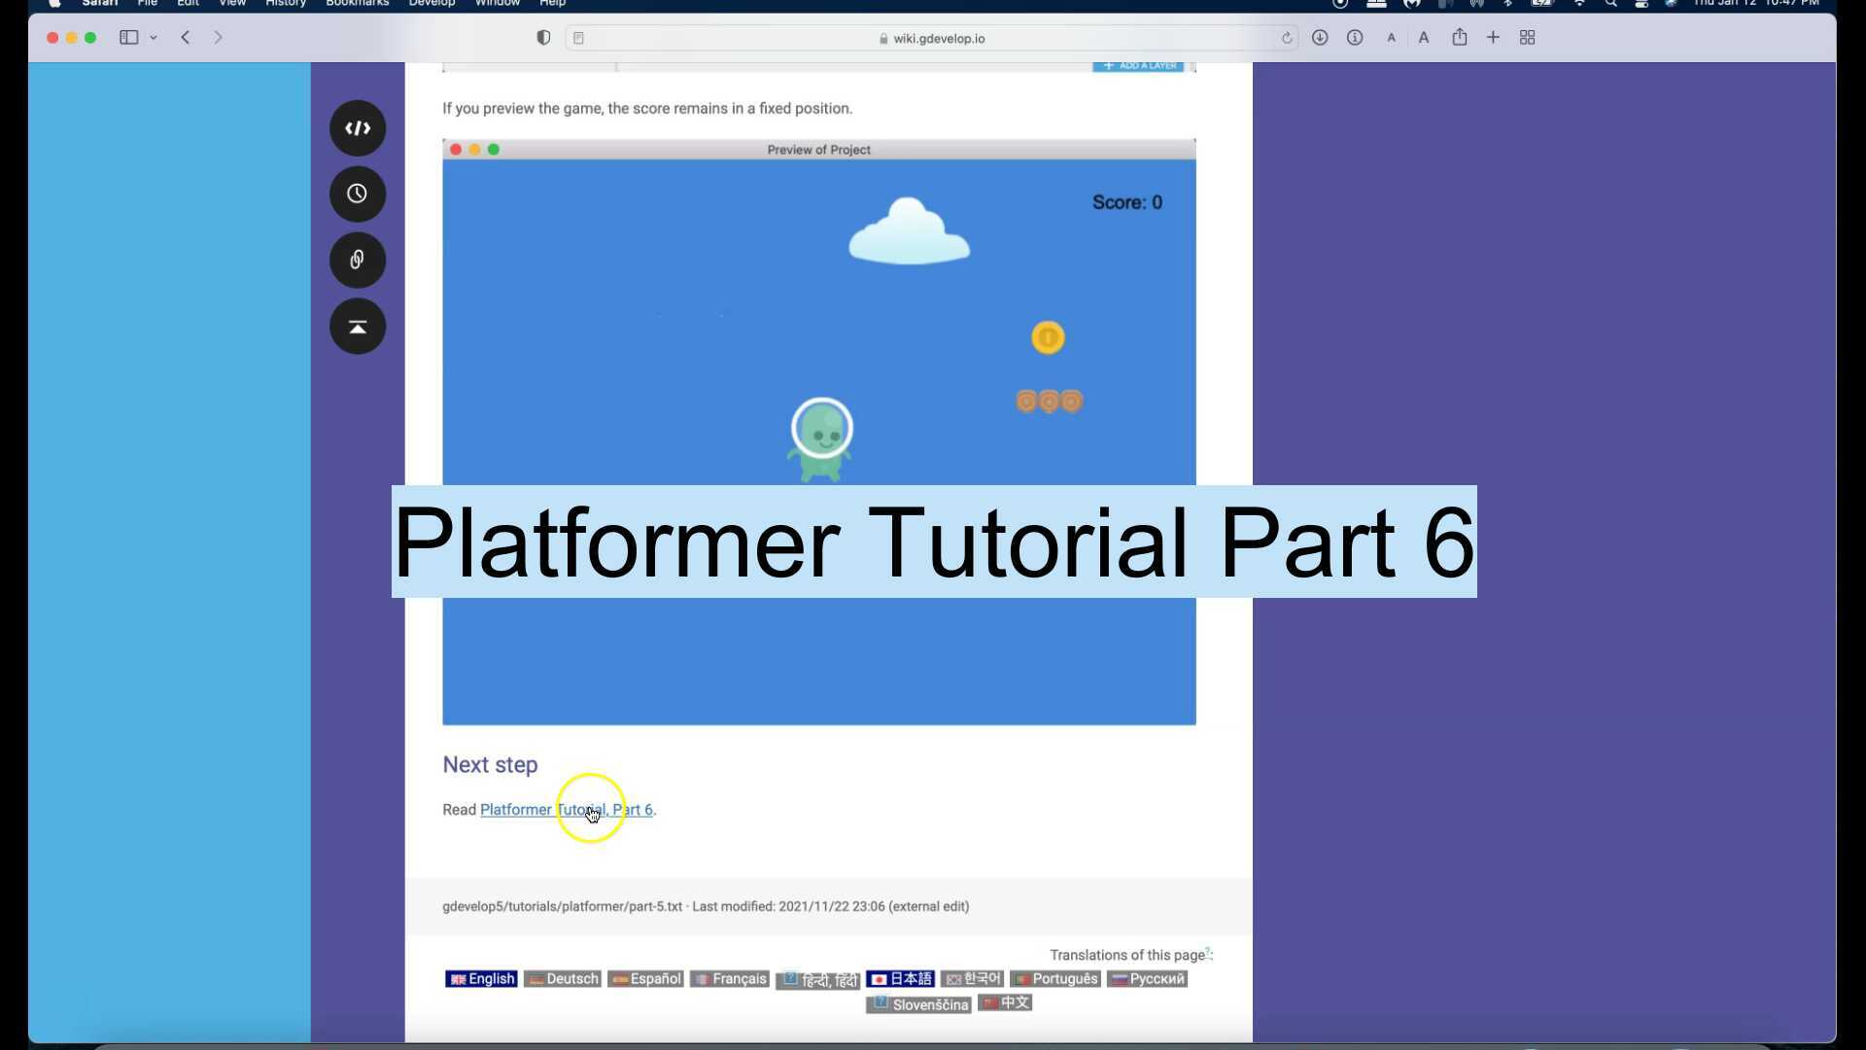Image resolution: width=1866 pixels, height=1050 pixels.
Task: Open Platformer Tutorial Part 6 link
Action: pyautogui.click(x=567, y=809)
